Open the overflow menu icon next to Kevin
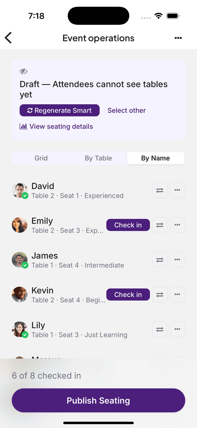Screen dimensions: 197x428 pyautogui.click(x=177, y=294)
